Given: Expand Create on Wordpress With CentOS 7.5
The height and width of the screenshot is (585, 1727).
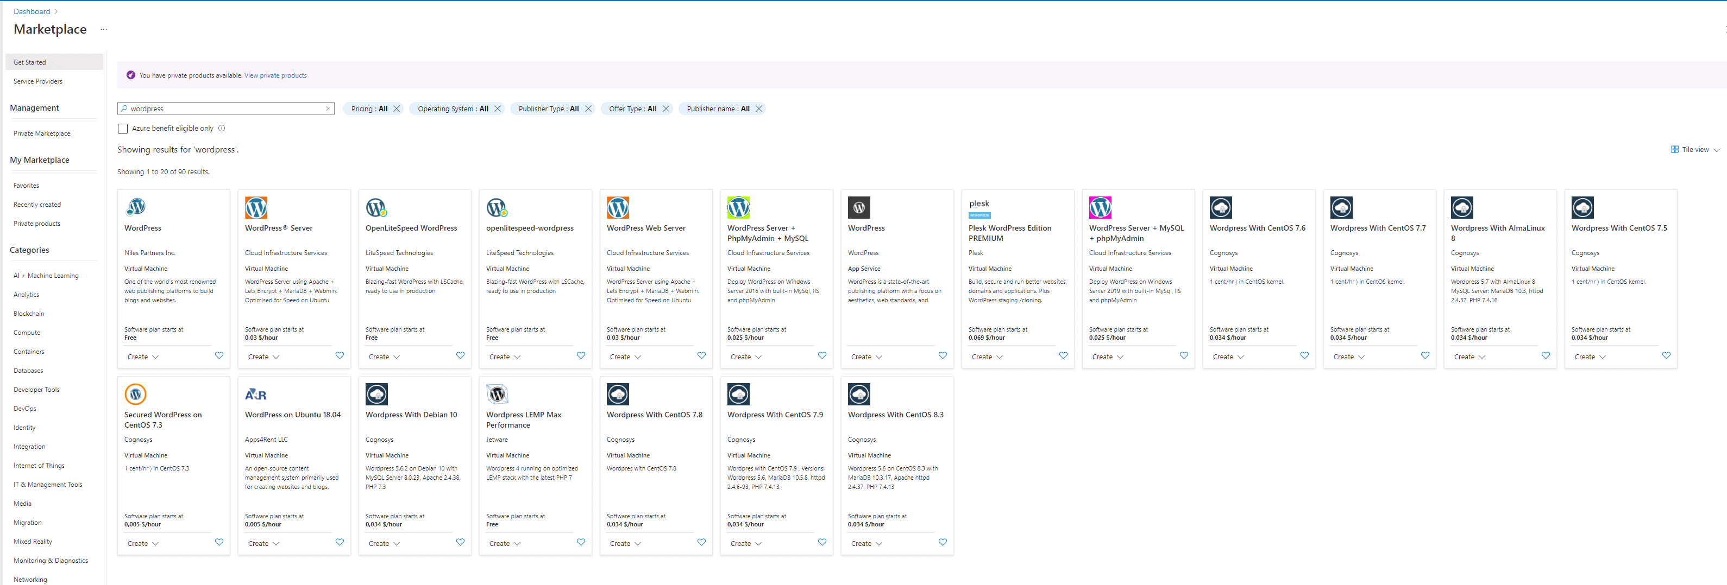Looking at the screenshot, I should click(1590, 357).
